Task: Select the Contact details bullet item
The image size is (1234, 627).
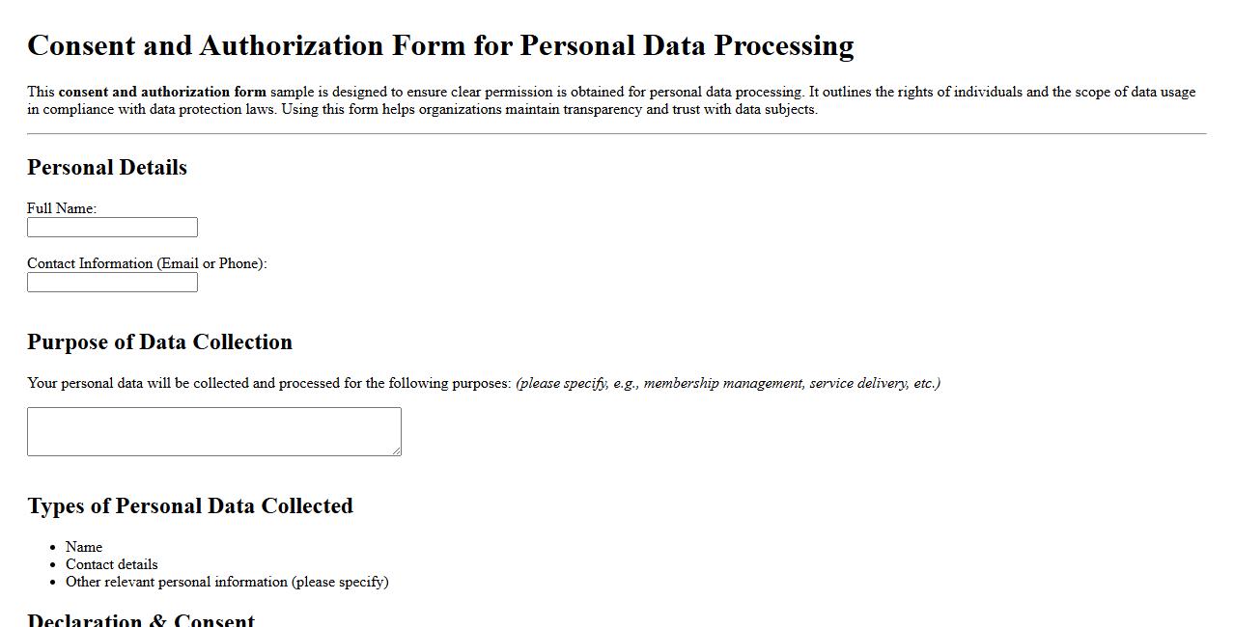Action: pos(111,564)
